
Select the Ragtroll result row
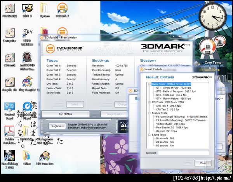(x=167, y=131)
